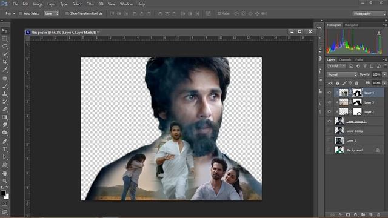Select the Zoom tool

coord(5,181)
